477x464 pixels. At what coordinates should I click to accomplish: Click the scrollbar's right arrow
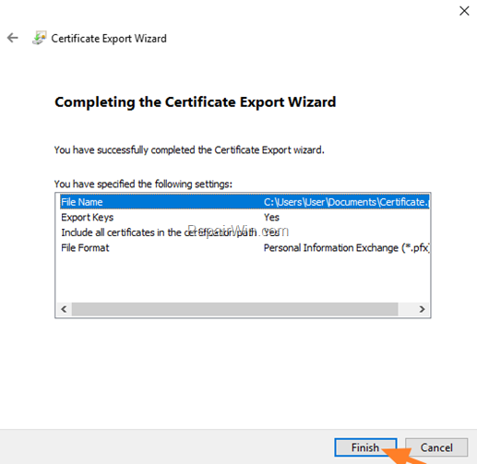pos(422,309)
